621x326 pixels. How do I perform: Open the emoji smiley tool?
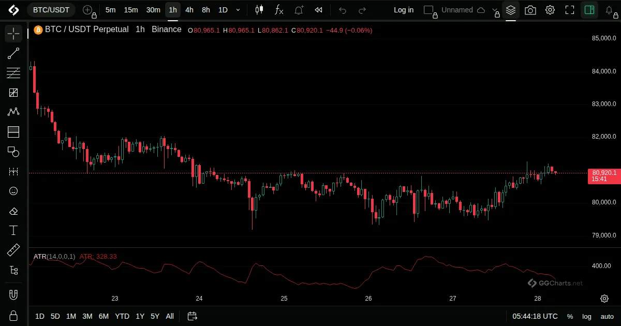[x=13, y=191]
